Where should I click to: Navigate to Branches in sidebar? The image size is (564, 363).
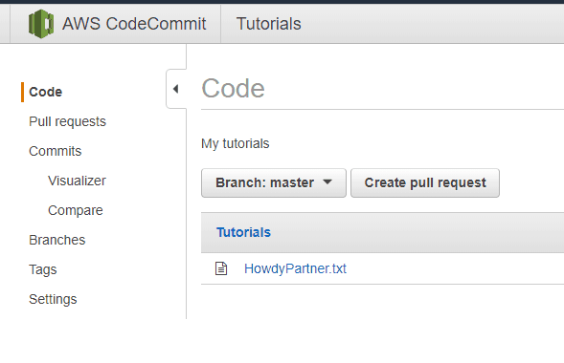[x=57, y=240]
